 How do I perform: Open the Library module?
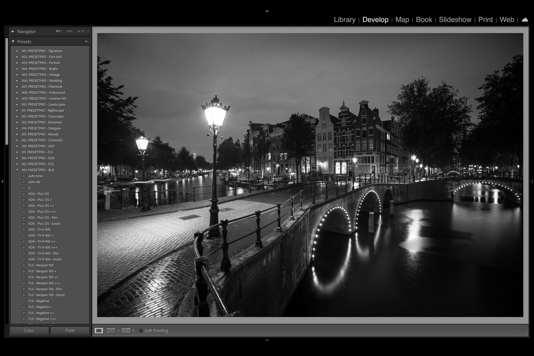[345, 20]
